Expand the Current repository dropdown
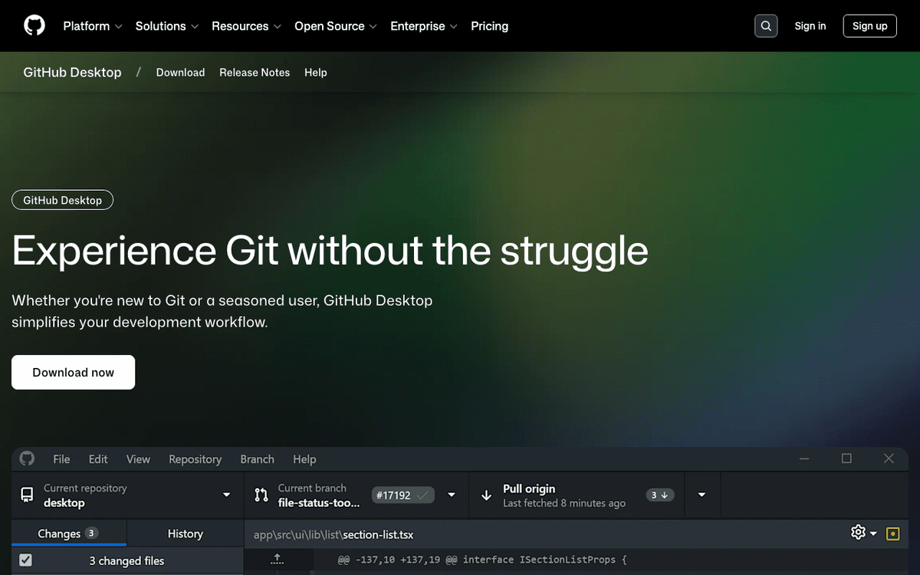The height and width of the screenshot is (575, 920). tap(226, 495)
